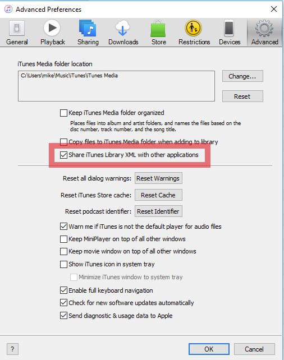Click the 'Reset all dialog warnings:' label
Image resolution: width=284 pixels, height=360 pixels.
[x=97, y=178]
